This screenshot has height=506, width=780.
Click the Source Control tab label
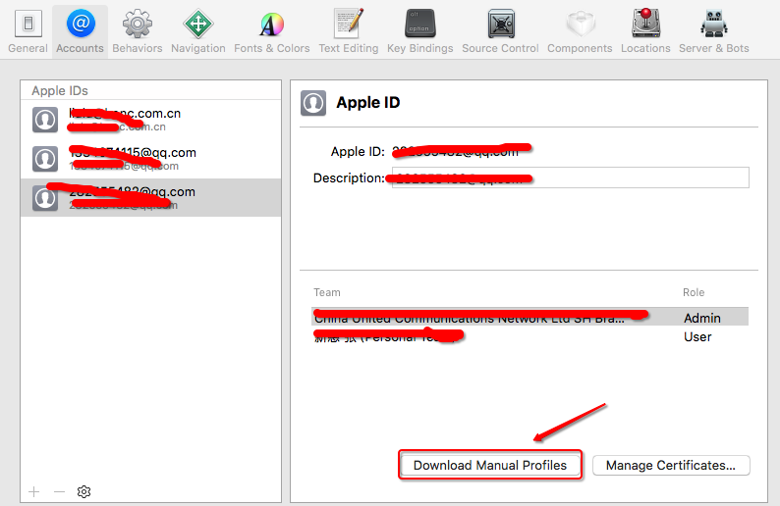(x=500, y=48)
